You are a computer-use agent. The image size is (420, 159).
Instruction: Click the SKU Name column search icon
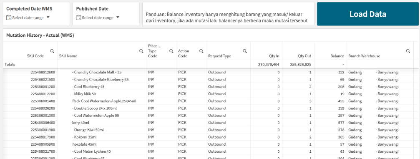point(141,51)
